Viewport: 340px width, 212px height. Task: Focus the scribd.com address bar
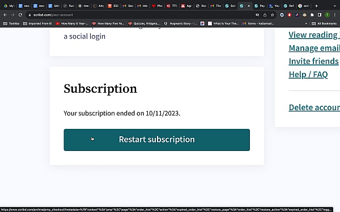pyautogui.click(x=141, y=15)
